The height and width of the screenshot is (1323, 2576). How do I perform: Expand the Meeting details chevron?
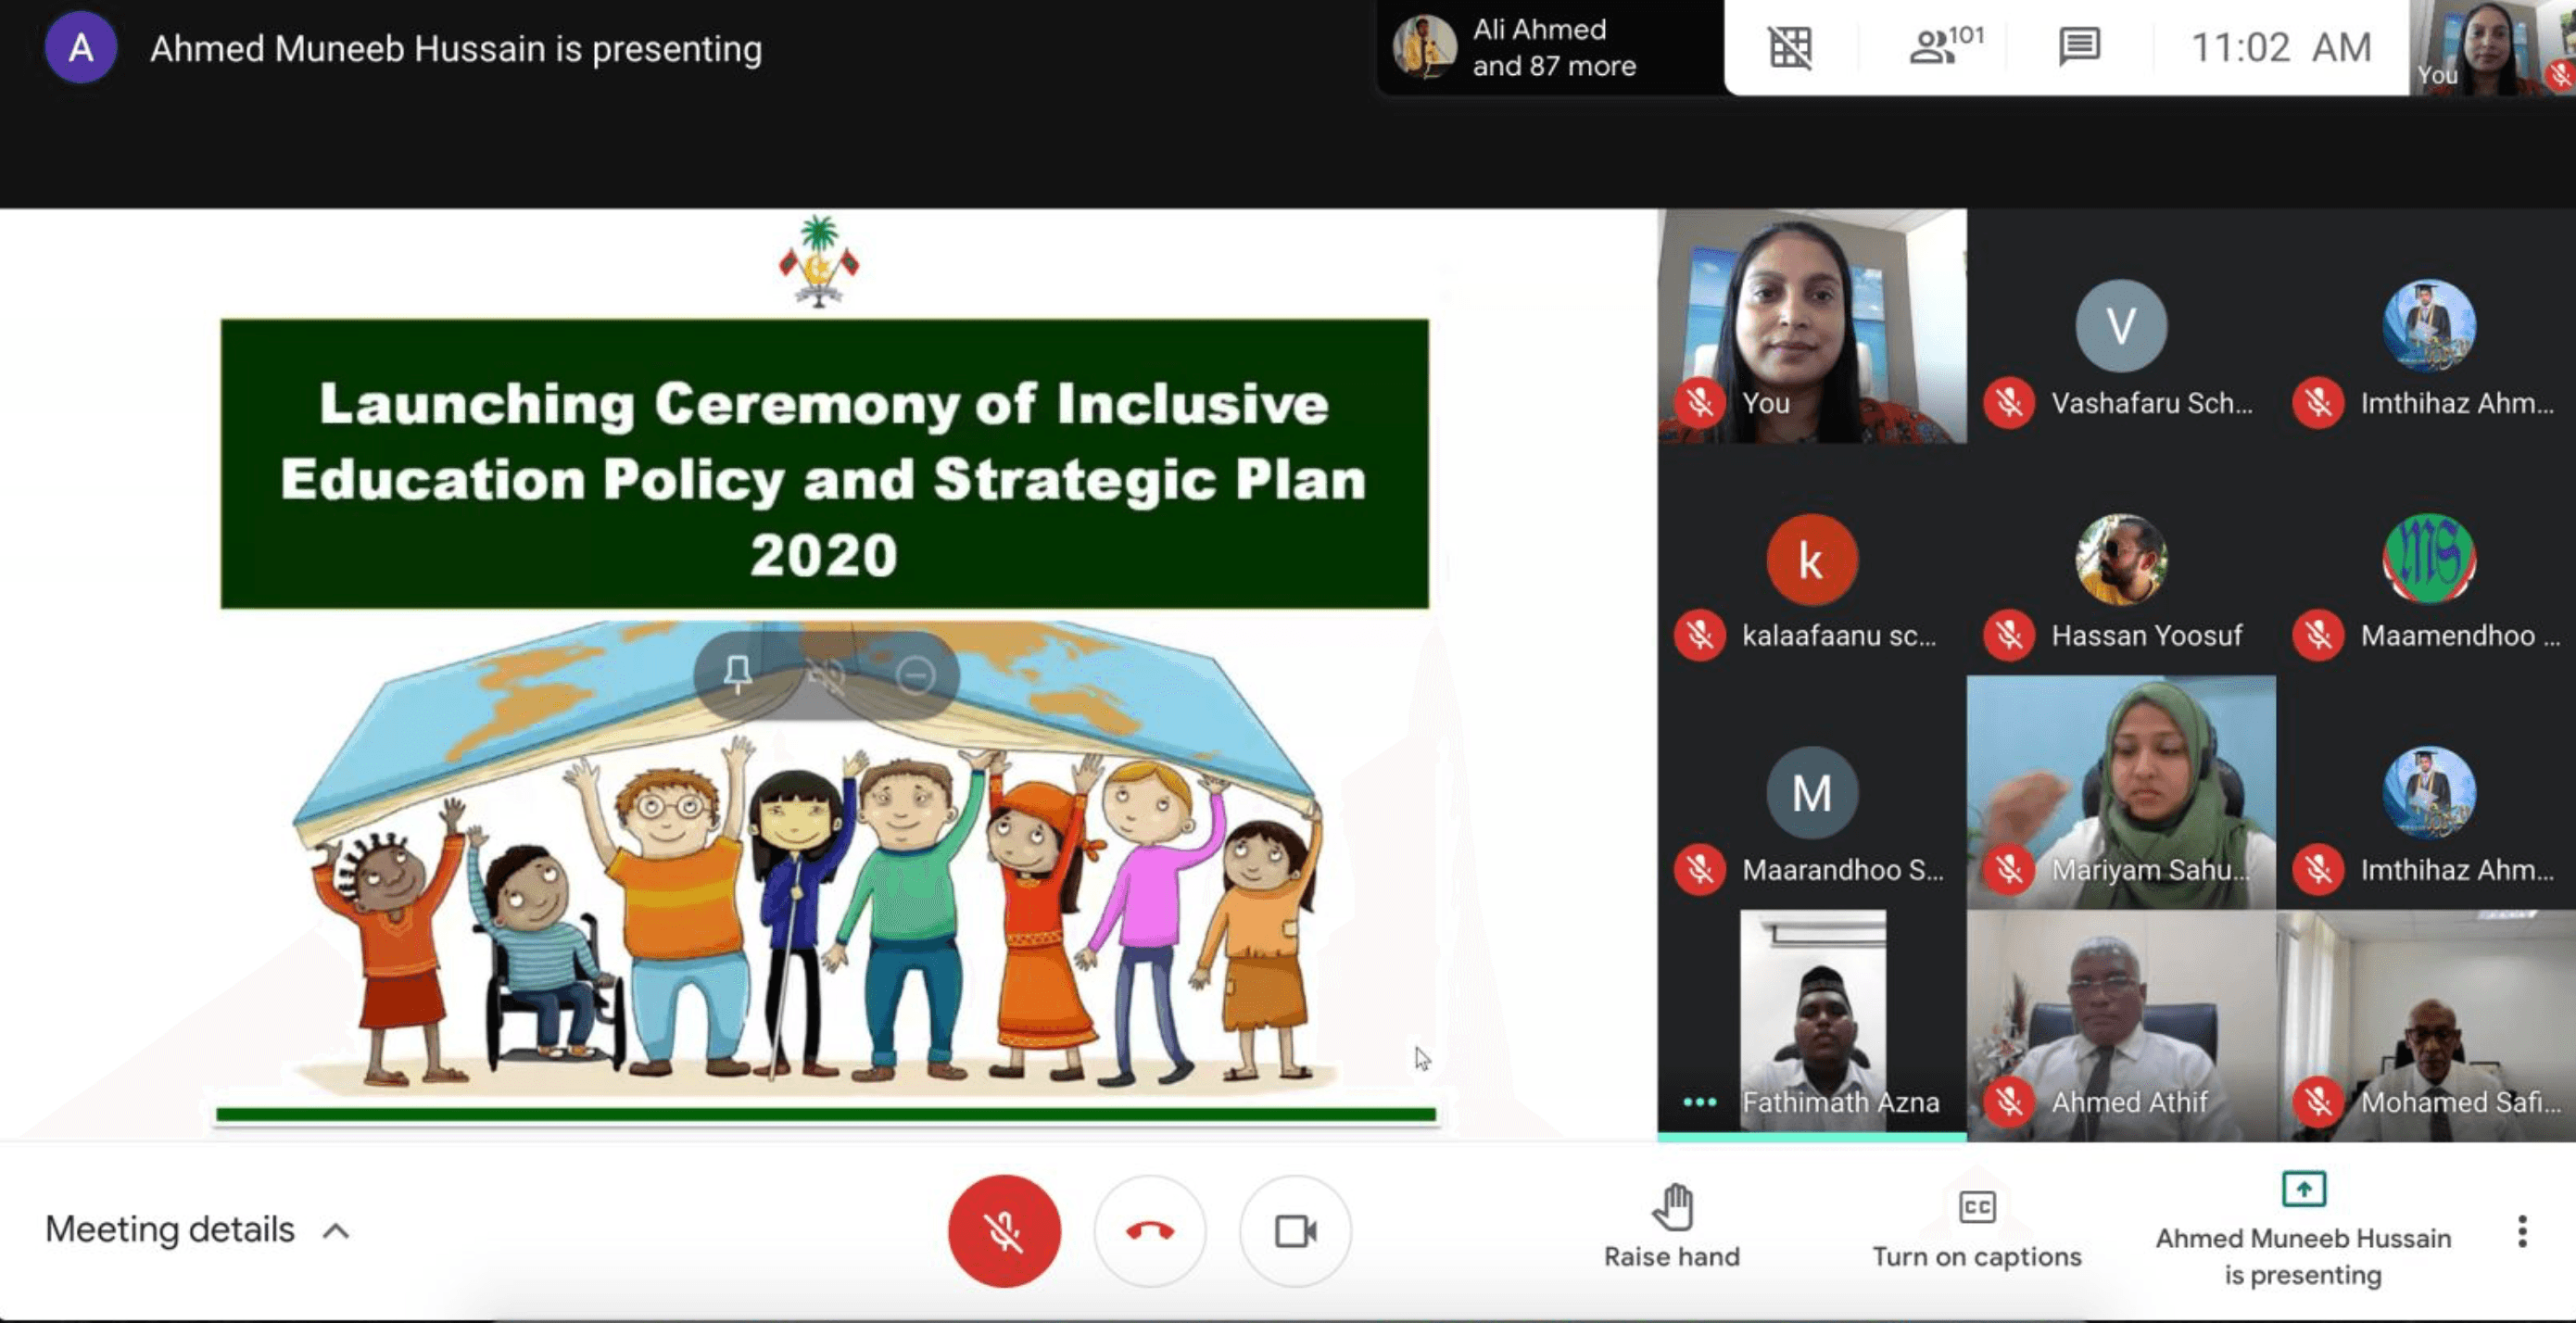(336, 1231)
